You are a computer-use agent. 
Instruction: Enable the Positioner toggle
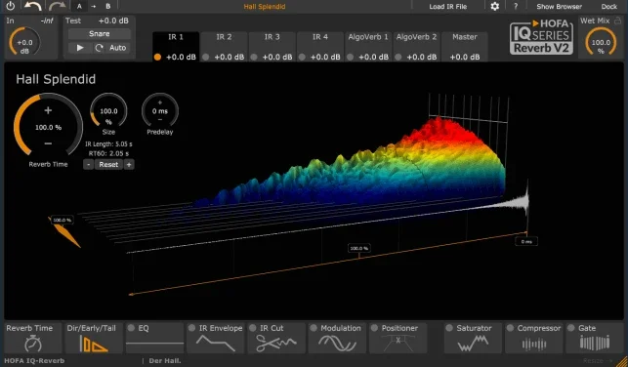(374, 328)
